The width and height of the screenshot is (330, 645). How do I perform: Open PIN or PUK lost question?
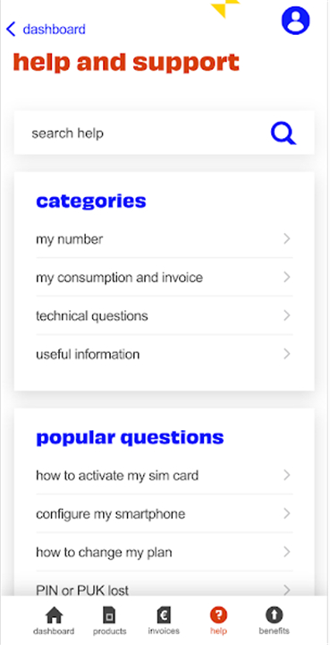pos(165,584)
